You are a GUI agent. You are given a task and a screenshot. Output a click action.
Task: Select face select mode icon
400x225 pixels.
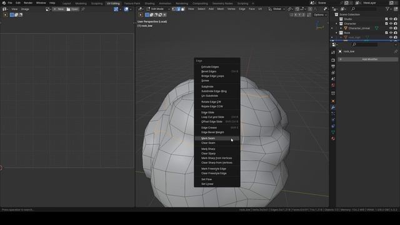click(182, 9)
